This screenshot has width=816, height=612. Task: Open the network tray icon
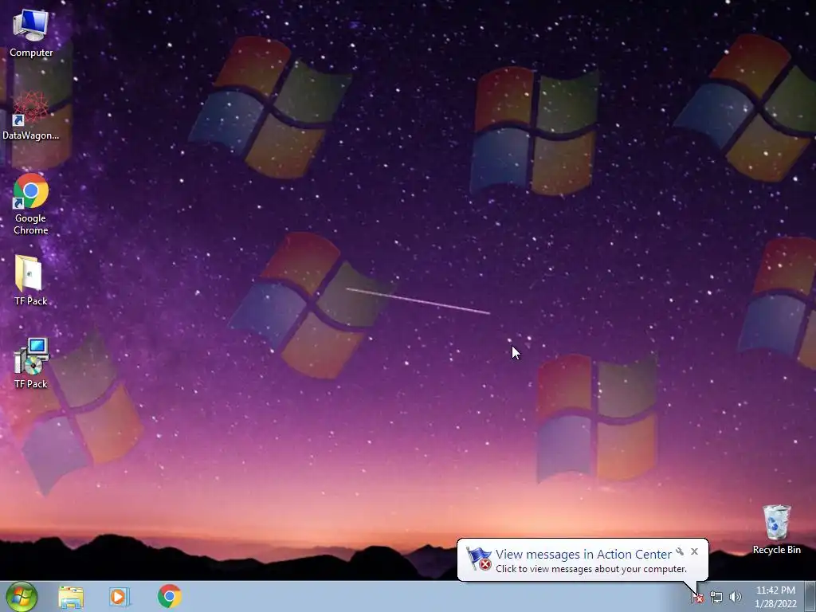716,598
